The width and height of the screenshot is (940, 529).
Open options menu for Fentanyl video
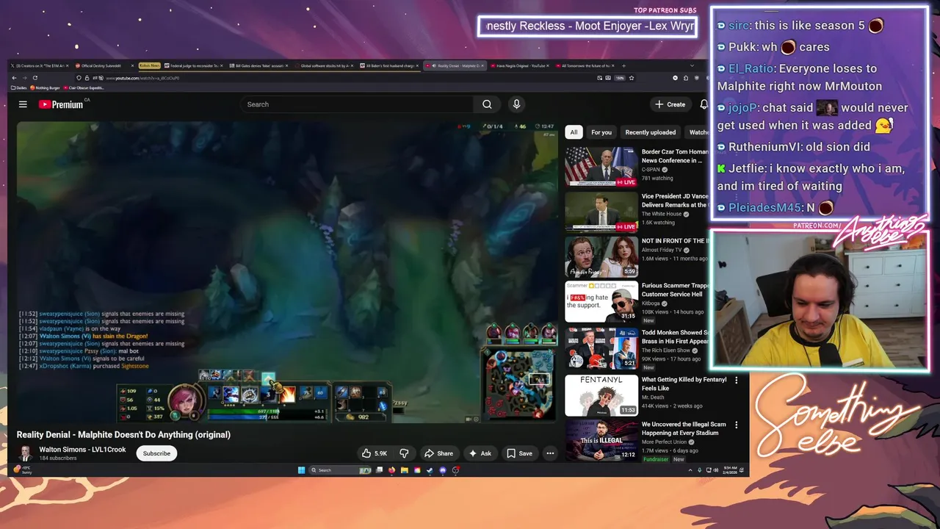737,381
